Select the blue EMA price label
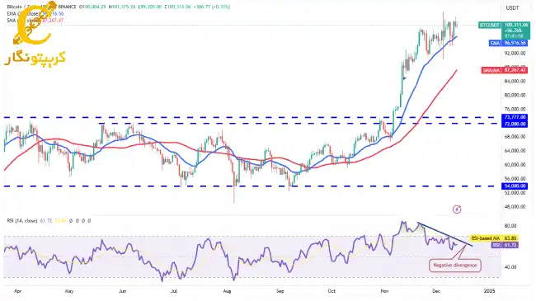The height and width of the screenshot is (301, 536). [508, 43]
